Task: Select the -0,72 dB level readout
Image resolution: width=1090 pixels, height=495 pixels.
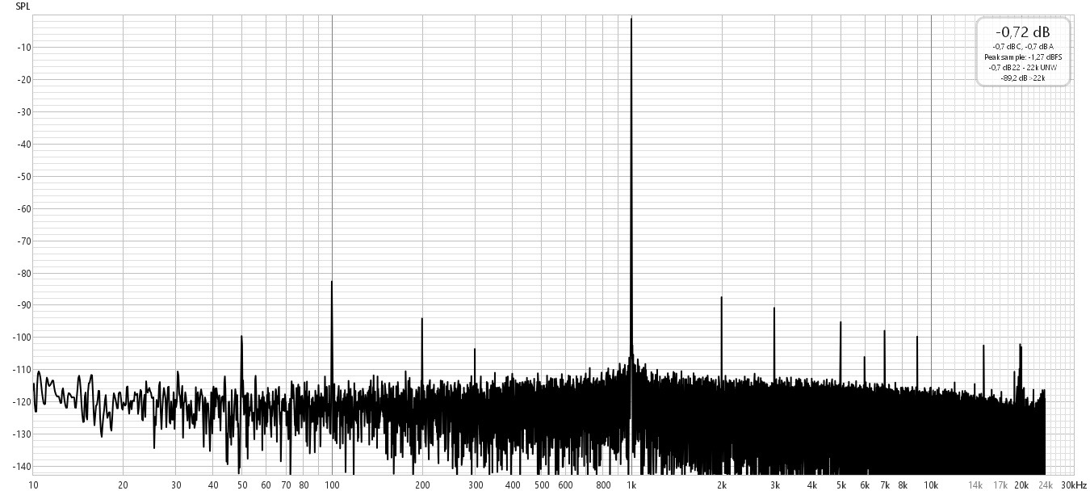Action: (x=1023, y=31)
